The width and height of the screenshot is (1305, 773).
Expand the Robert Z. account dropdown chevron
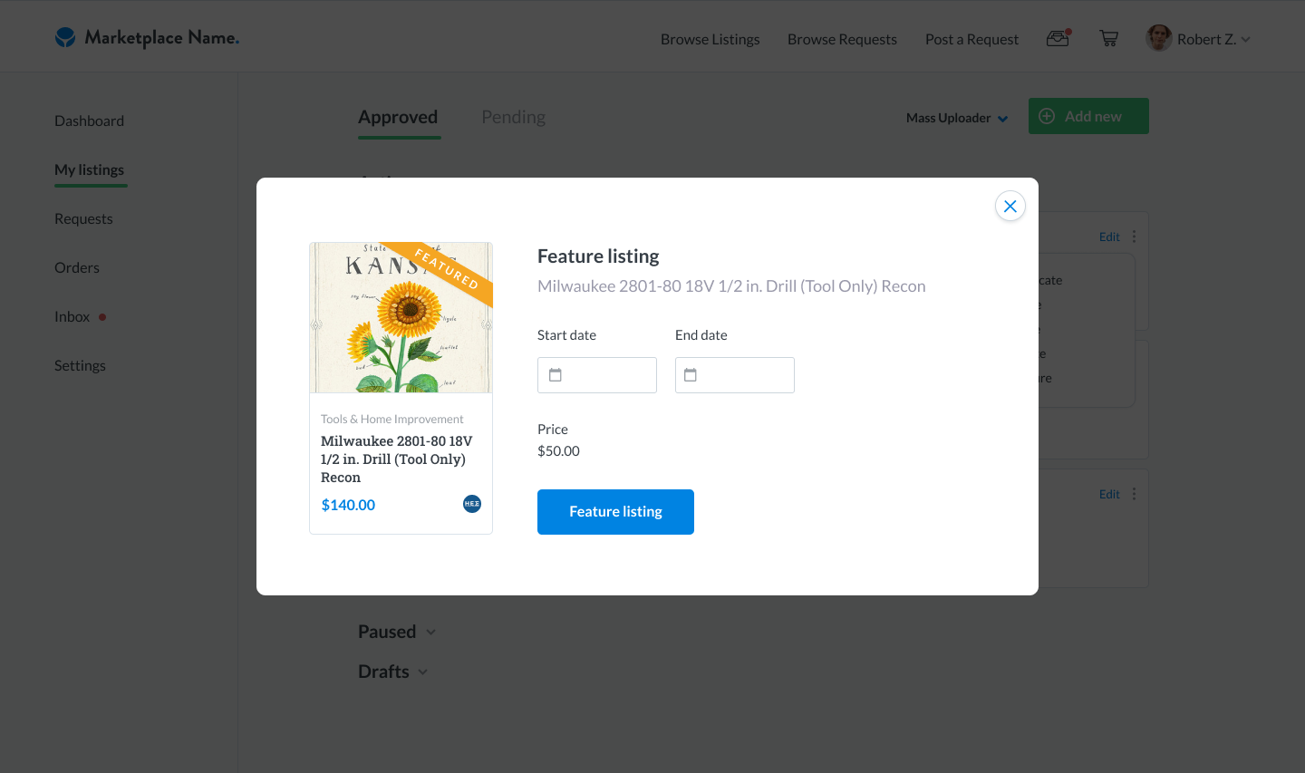coord(1246,39)
